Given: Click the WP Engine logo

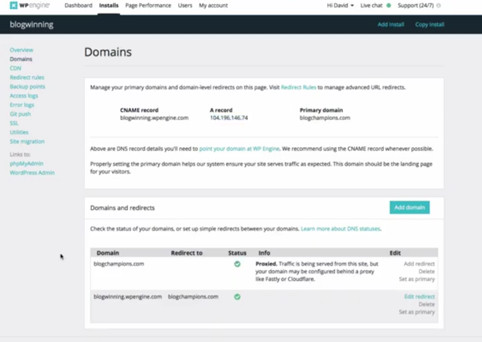Looking at the screenshot, I should pos(30,5).
